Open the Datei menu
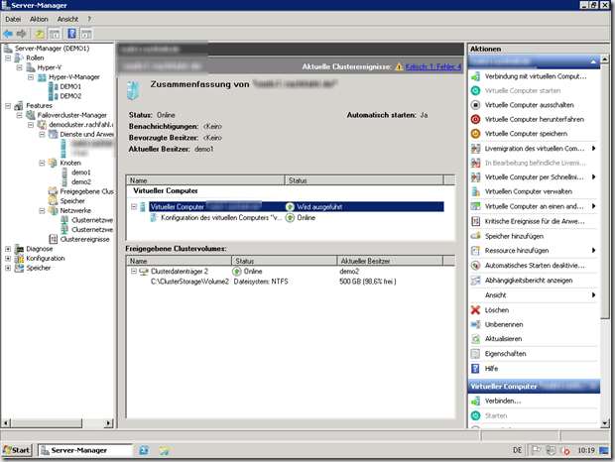The height and width of the screenshot is (462, 615). 13,19
